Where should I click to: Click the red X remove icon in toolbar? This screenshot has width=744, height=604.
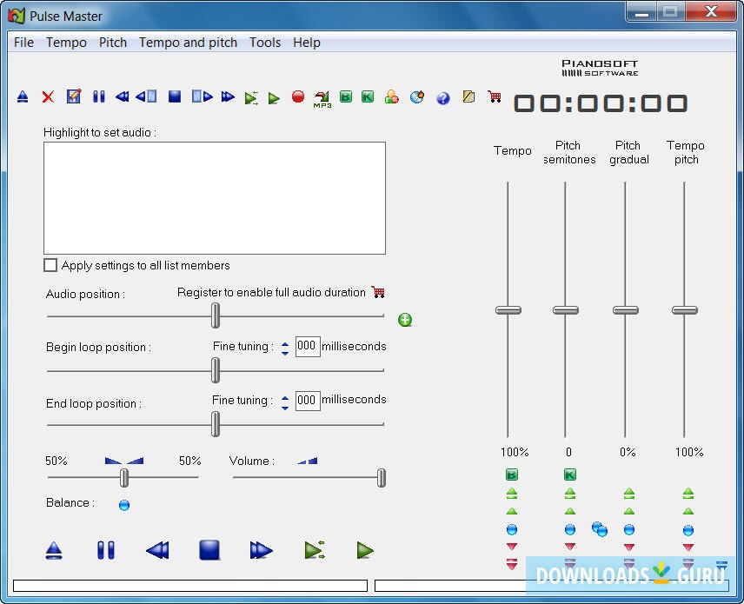(48, 97)
